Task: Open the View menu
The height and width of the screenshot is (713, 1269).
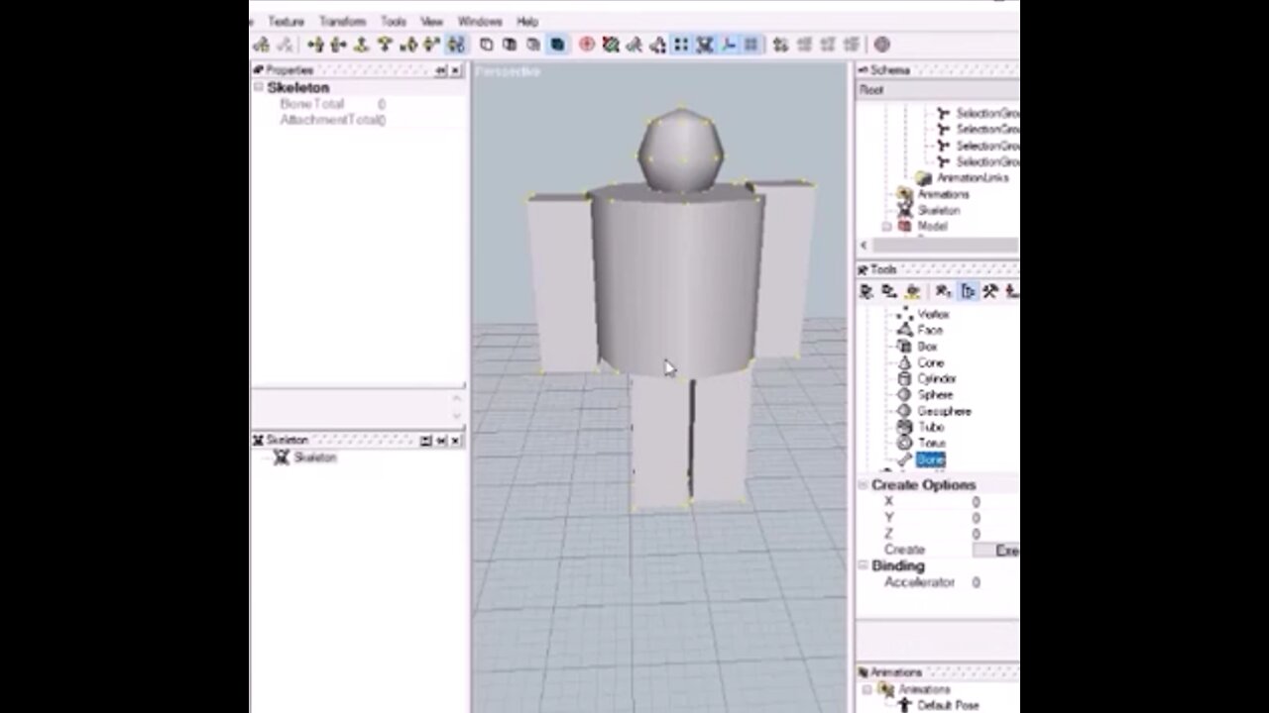Action: tap(431, 21)
